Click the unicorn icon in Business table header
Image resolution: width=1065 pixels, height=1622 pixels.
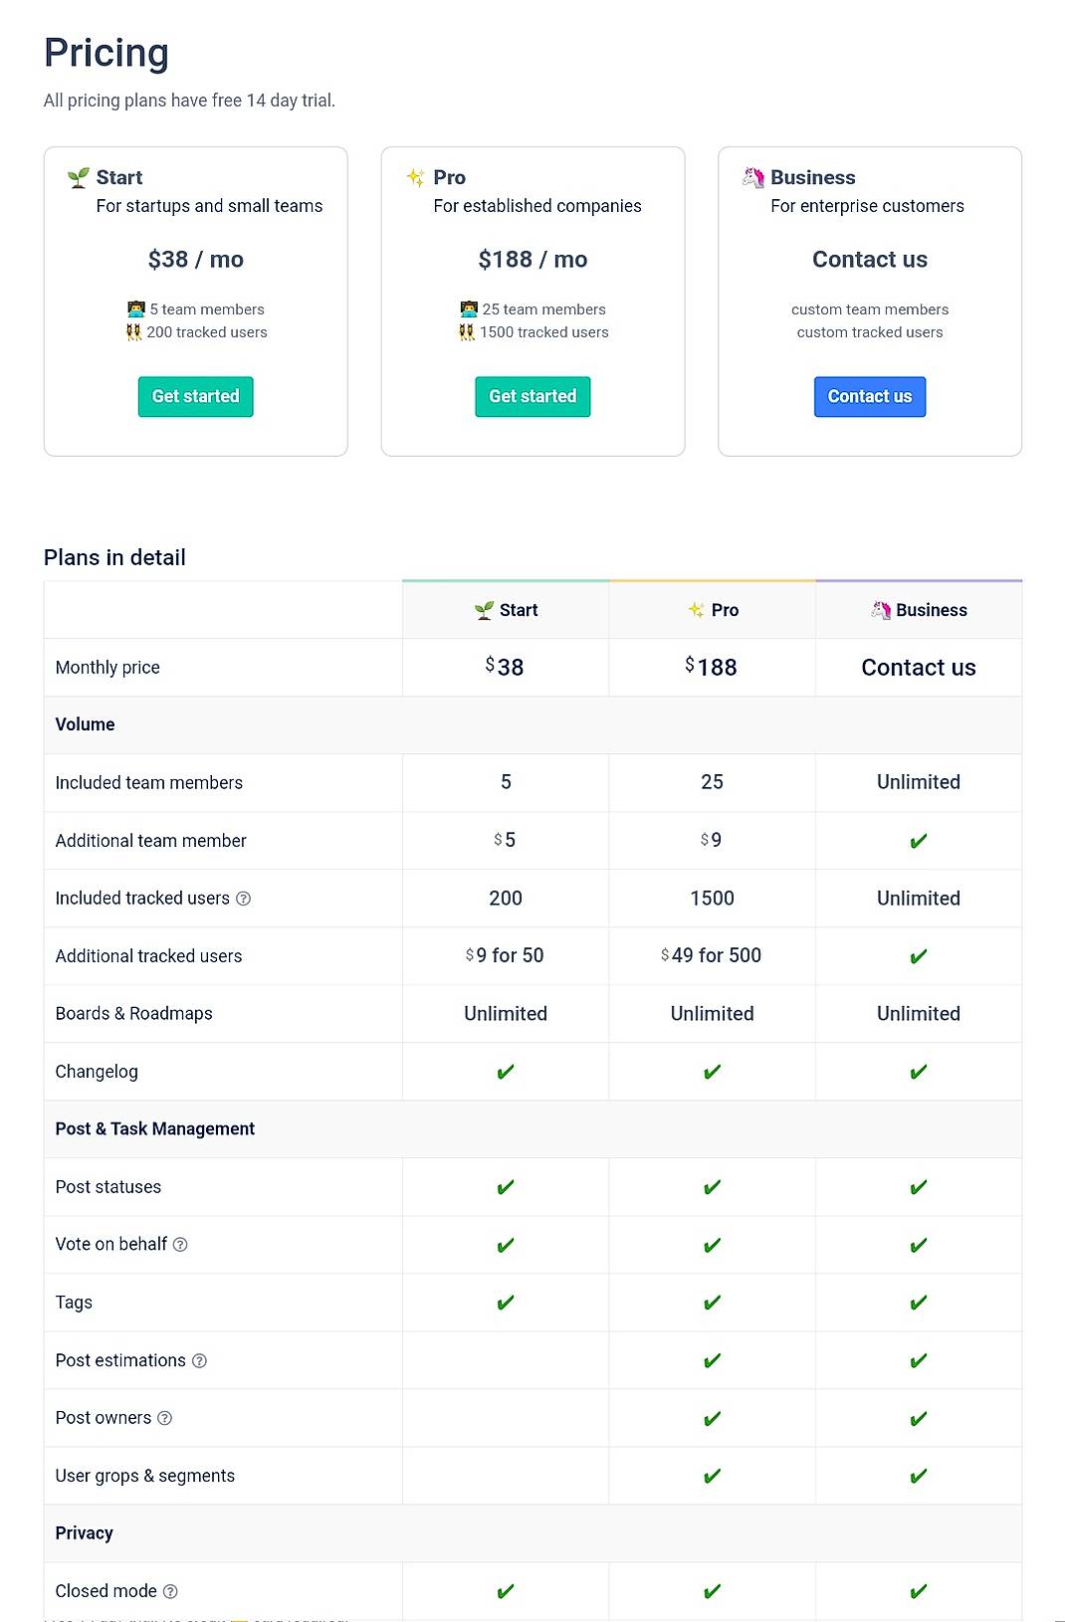pos(881,610)
